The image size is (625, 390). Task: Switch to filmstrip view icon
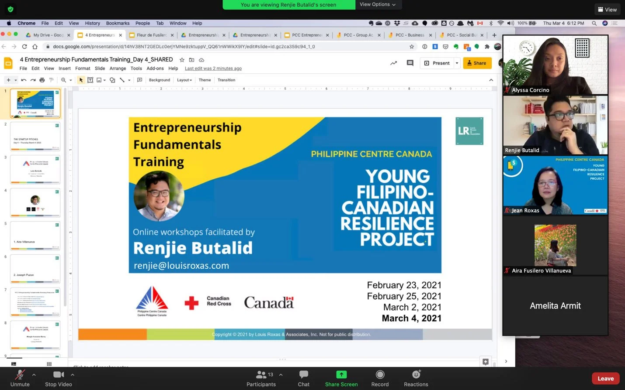(14, 364)
